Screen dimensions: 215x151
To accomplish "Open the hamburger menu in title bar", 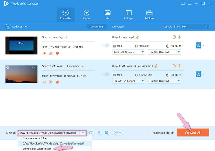I will click(190, 3).
